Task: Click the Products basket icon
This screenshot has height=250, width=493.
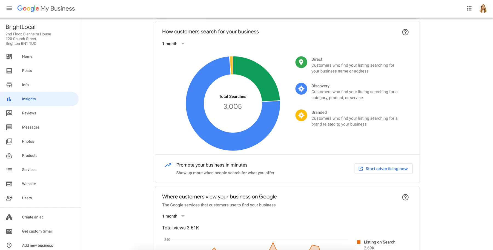Action: tap(9, 155)
